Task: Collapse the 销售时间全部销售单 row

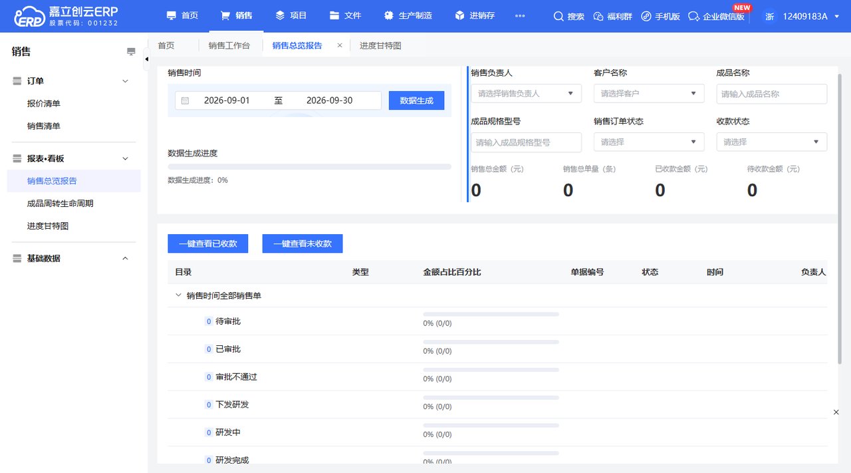Action: (178, 295)
